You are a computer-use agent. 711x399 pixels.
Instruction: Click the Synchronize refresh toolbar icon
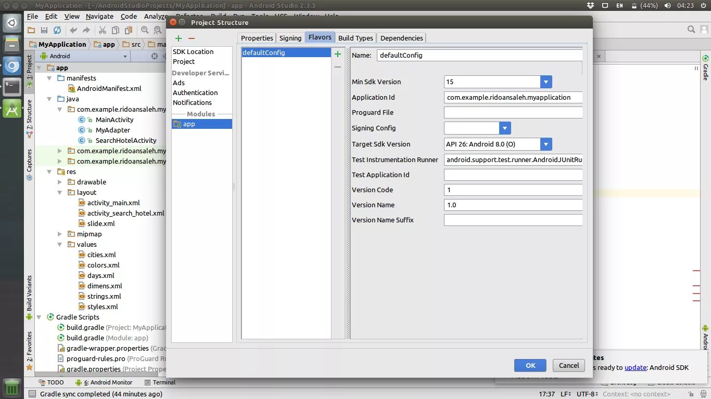57,31
